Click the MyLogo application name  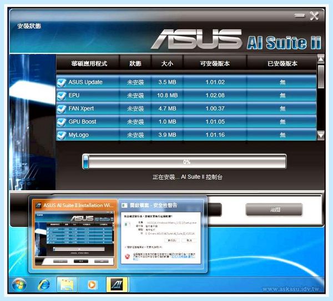[x=79, y=135]
